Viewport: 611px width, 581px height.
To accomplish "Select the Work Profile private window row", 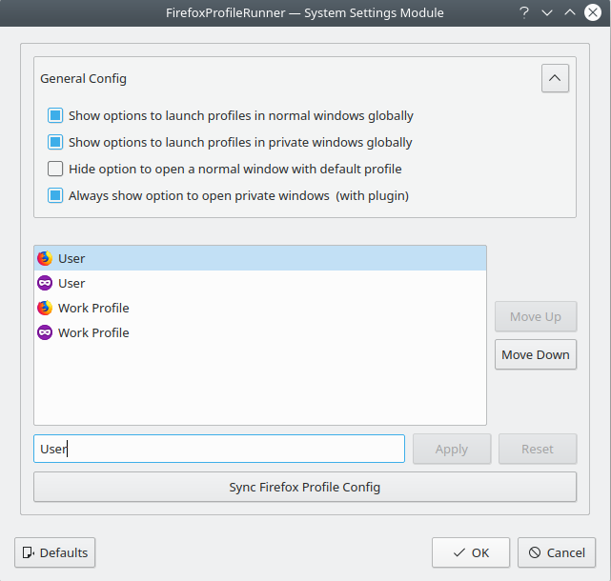I will [x=260, y=332].
